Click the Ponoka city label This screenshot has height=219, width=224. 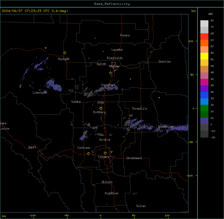pyautogui.click(x=125, y=35)
